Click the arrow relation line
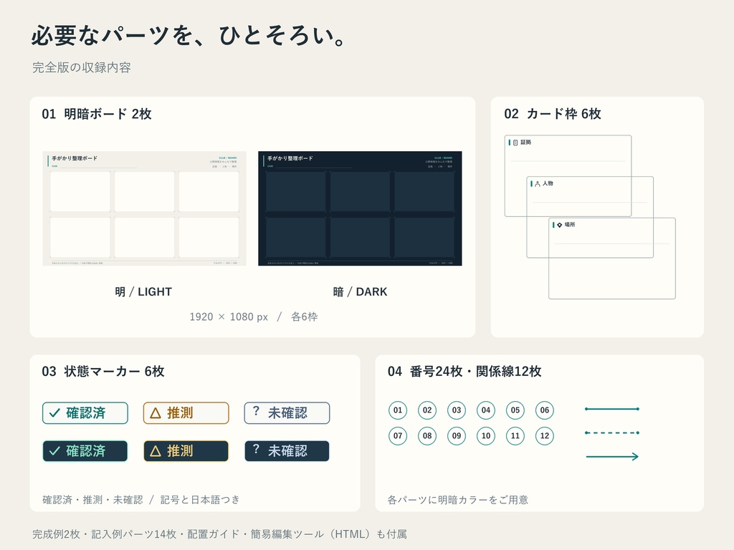The image size is (734, 550). click(612, 456)
